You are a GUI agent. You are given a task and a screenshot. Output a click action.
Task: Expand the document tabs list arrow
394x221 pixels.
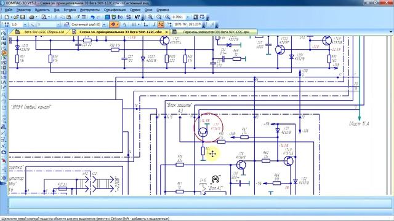(x=390, y=32)
